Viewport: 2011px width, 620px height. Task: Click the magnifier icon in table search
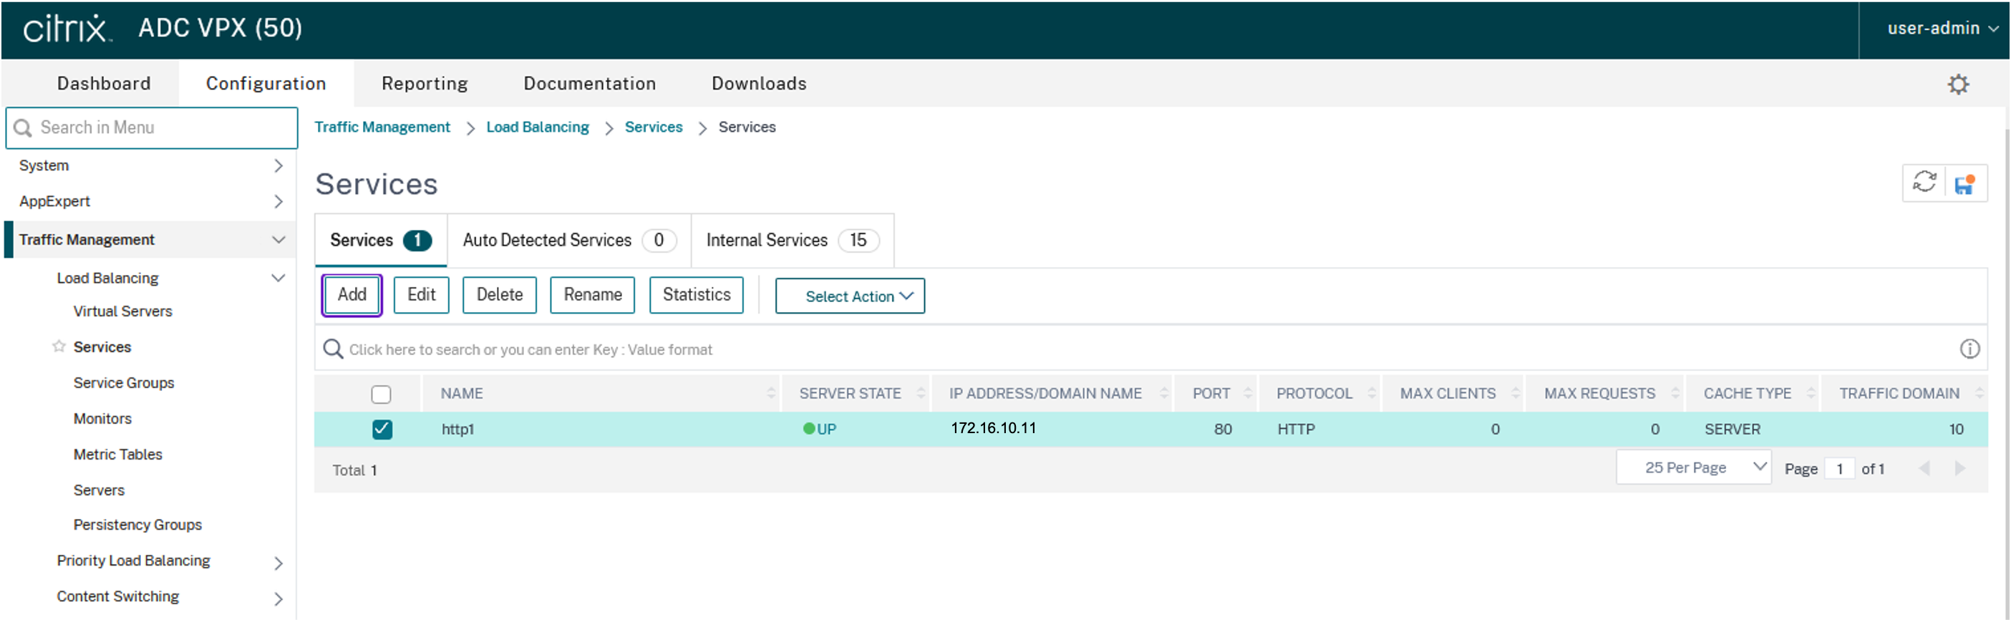(x=334, y=349)
